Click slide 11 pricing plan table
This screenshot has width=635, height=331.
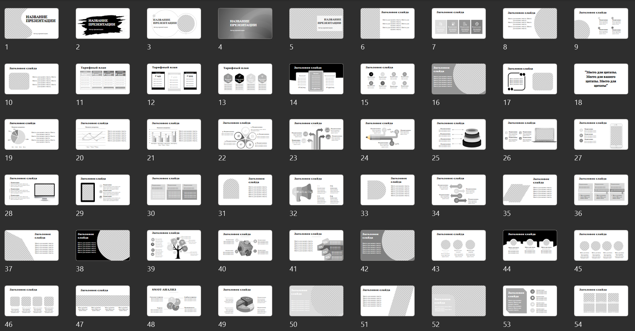click(x=102, y=79)
